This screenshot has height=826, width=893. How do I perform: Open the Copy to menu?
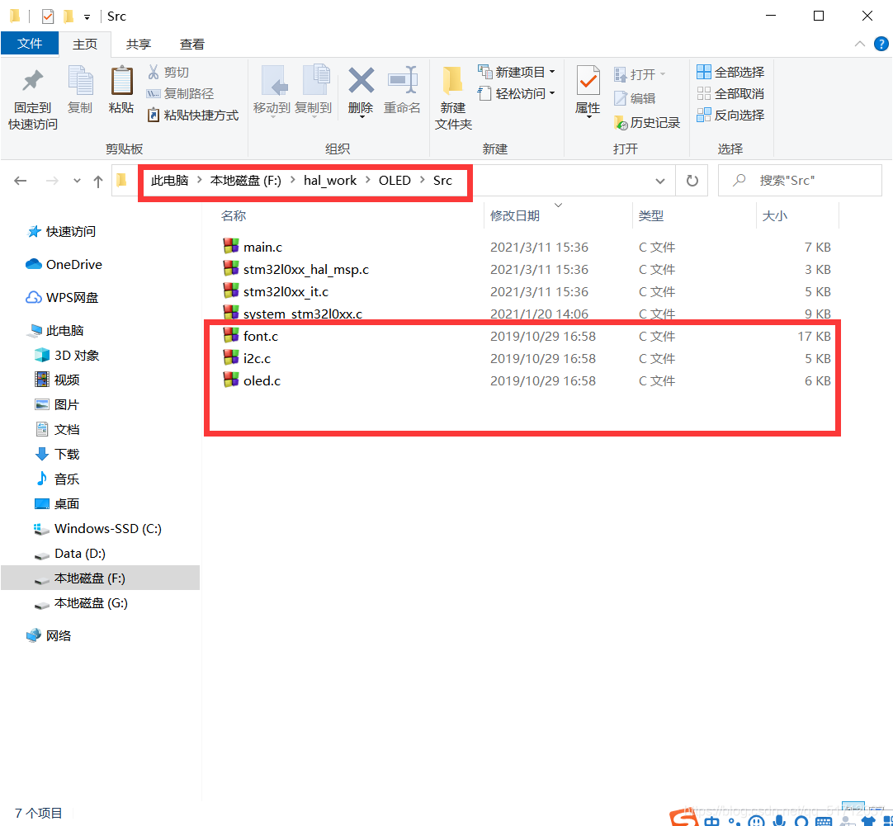coord(314,91)
